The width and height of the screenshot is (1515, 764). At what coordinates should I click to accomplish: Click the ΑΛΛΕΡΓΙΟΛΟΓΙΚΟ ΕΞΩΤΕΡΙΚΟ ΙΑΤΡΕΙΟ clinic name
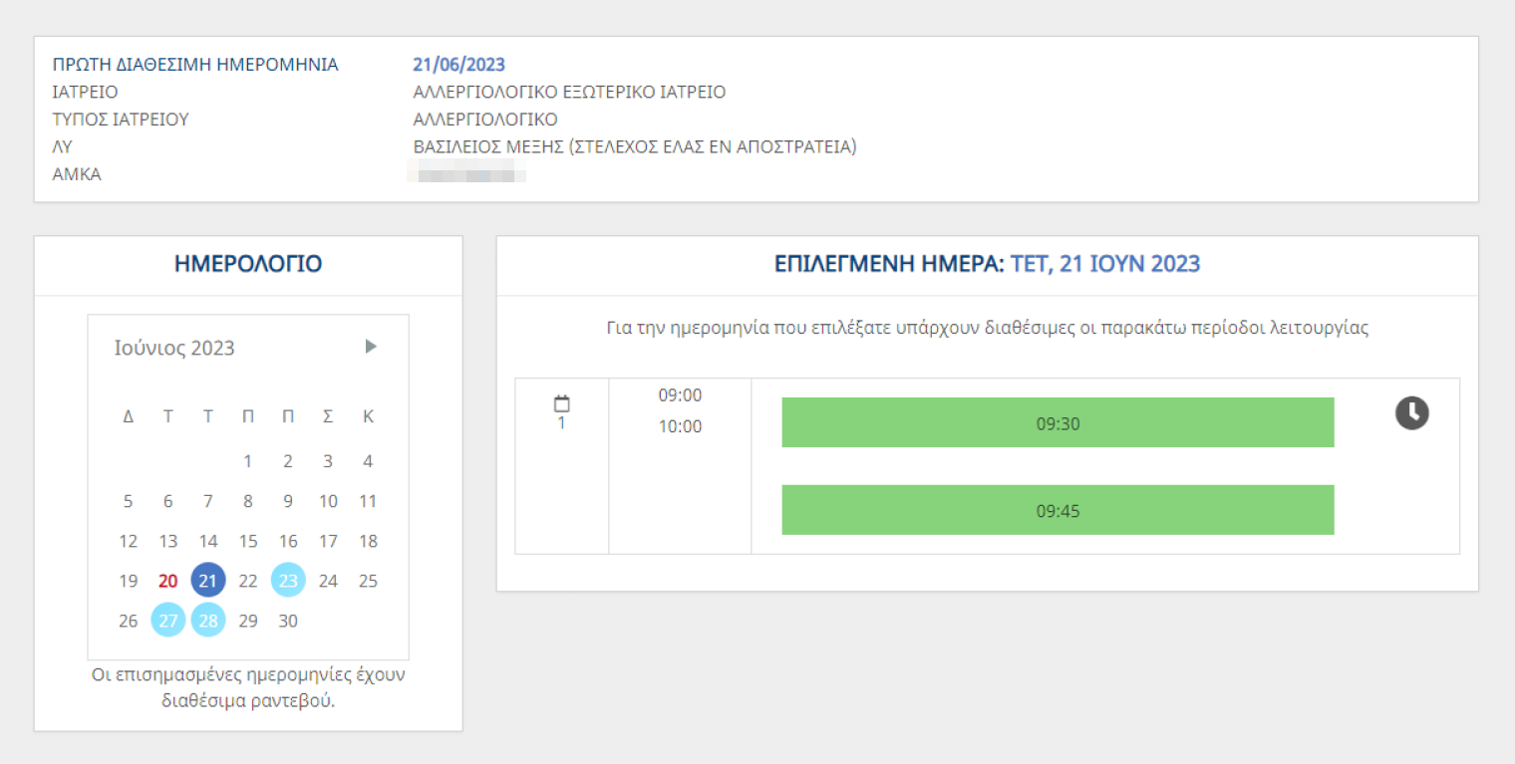569,92
